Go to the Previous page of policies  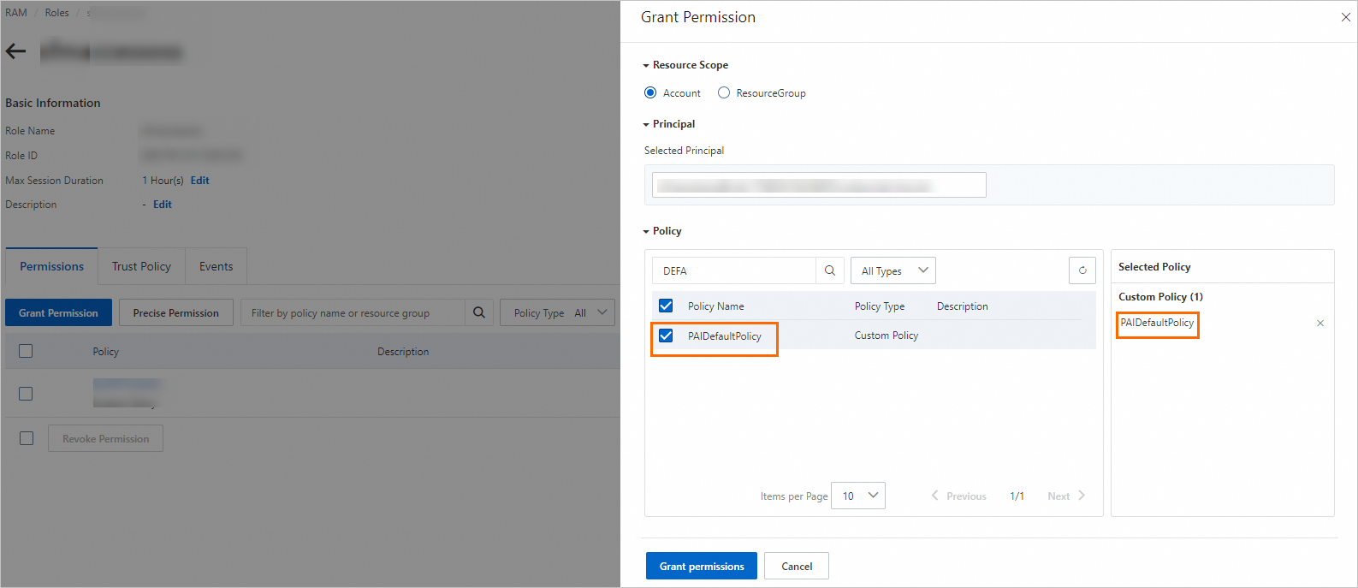[x=958, y=496]
